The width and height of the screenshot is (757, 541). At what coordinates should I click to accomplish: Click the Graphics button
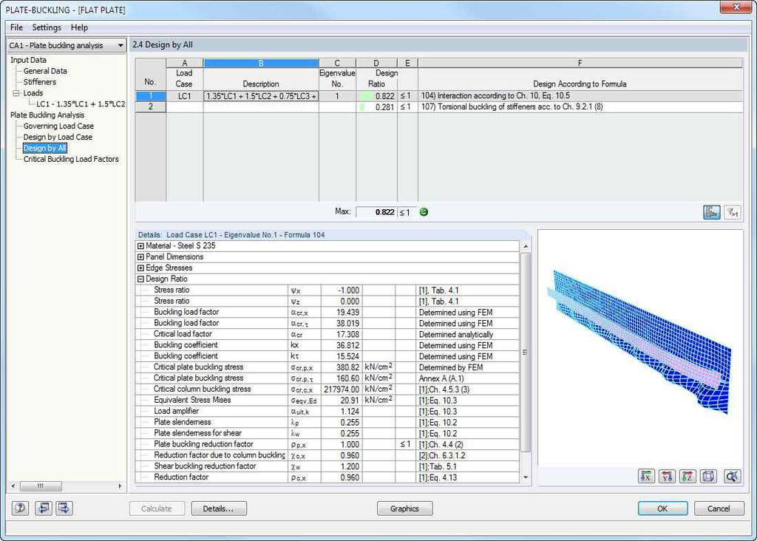pyautogui.click(x=404, y=508)
